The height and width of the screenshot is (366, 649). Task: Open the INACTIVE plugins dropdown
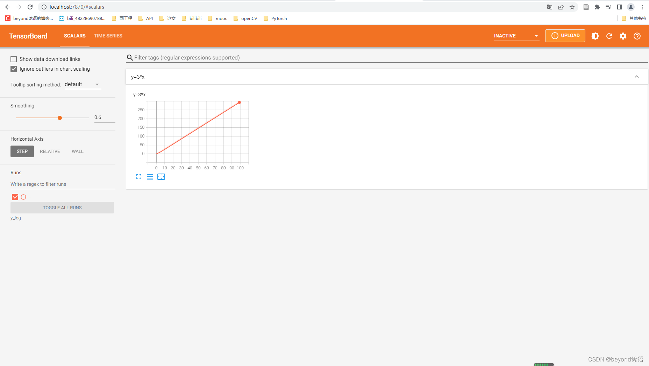pyautogui.click(x=516, y=36)
